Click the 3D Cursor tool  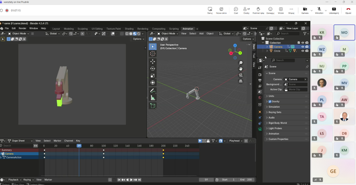pos(153,54)
